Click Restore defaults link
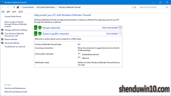Viewport: 171px width, 96px height. click(x=11, y=39)
